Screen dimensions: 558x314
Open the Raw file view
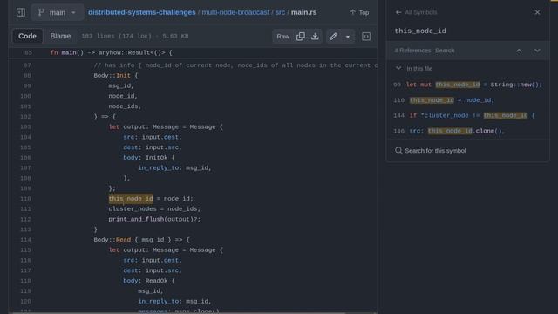(x=282, y=37)
